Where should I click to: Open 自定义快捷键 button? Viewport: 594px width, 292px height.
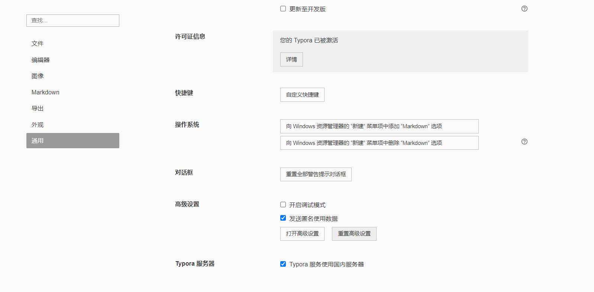[302, 95]
